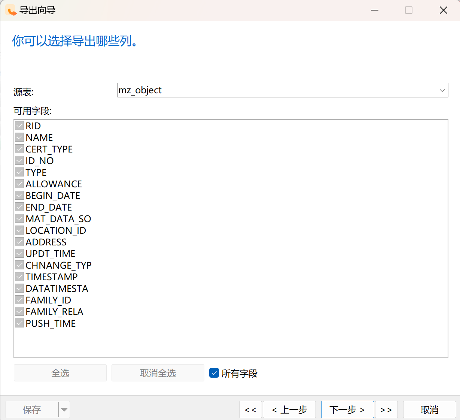Proceed with the 下一步 button

point(348,410)
